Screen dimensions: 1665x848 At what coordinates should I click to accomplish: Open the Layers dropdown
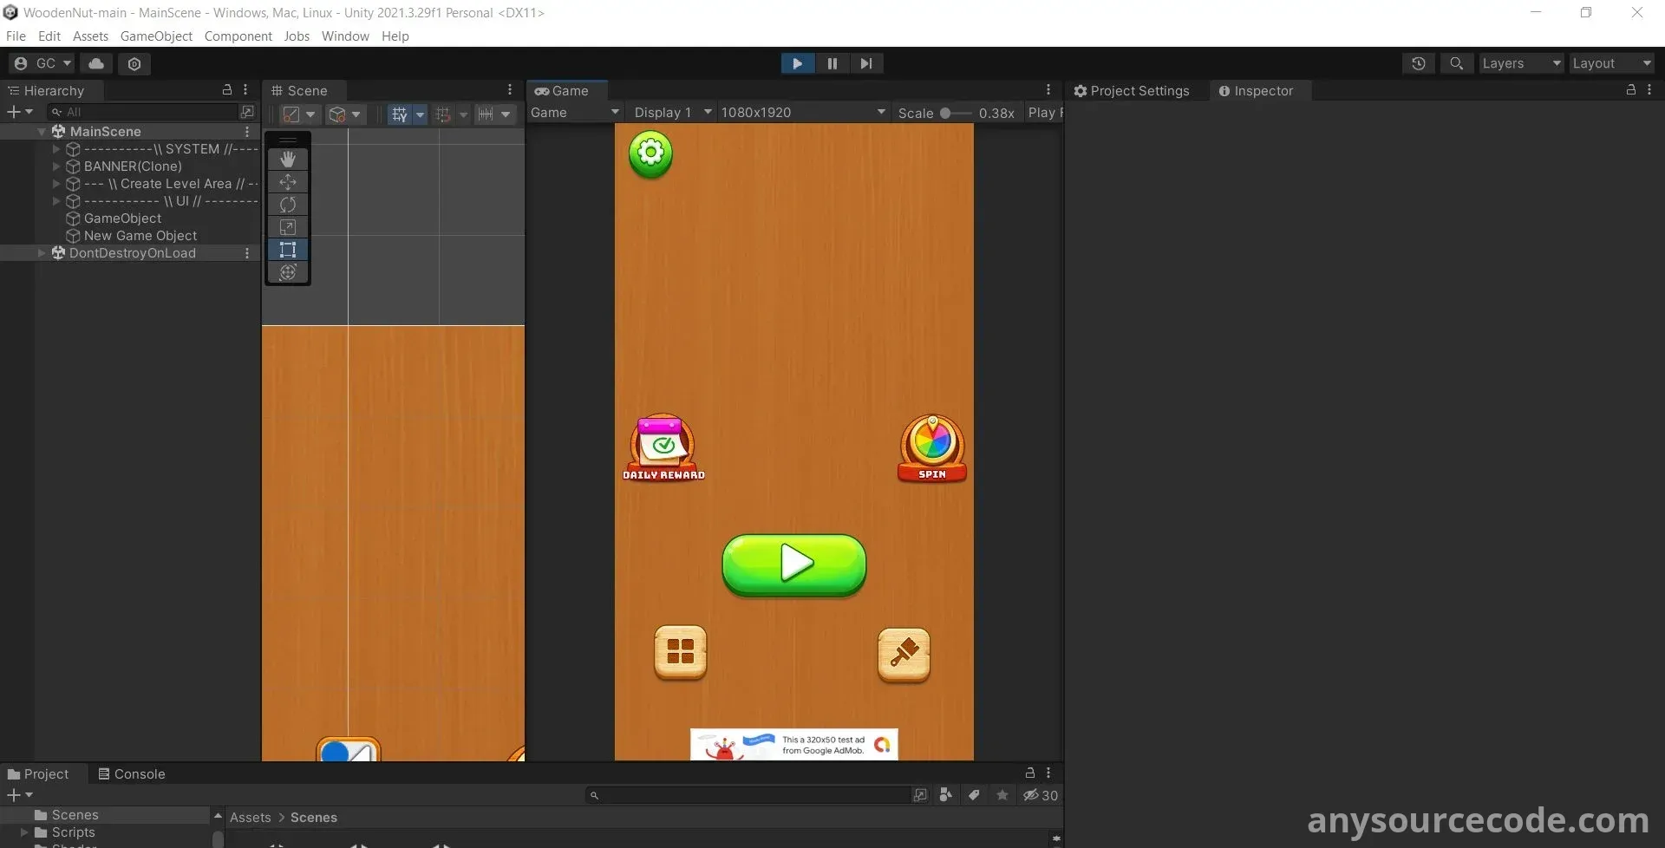[1520, 63]
